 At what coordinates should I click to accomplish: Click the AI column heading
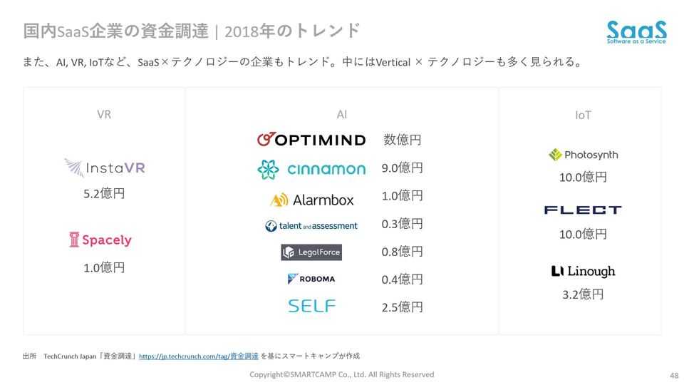[x=342, y=114]
